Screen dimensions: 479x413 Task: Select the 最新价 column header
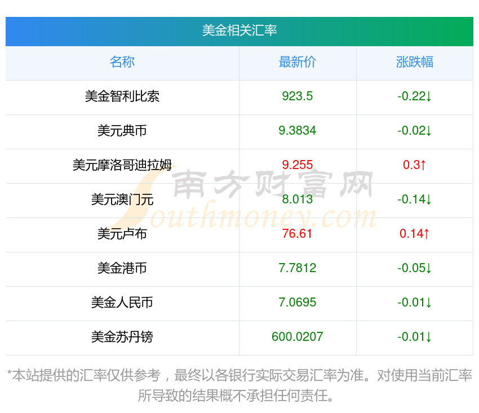point(298,62)
